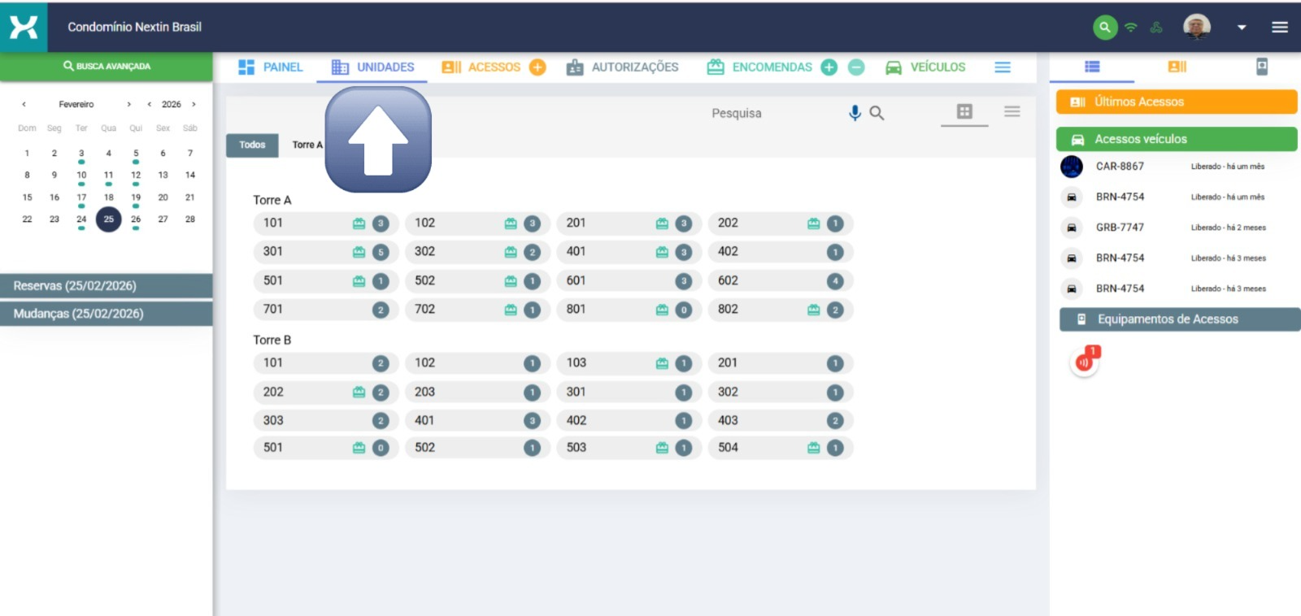Click the red access equipment alert icon

point(1084,362)
